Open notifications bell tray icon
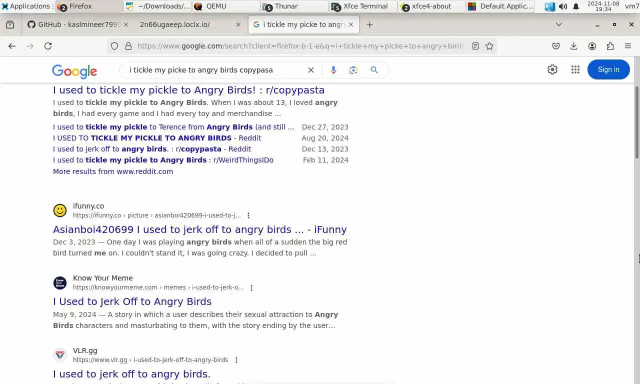This screenshot has width=640, height=384. pyautogui.click(x=576, y=6)
